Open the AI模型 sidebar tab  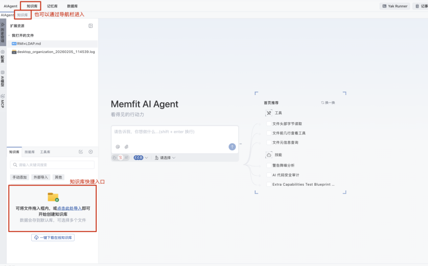click(3, 79)
